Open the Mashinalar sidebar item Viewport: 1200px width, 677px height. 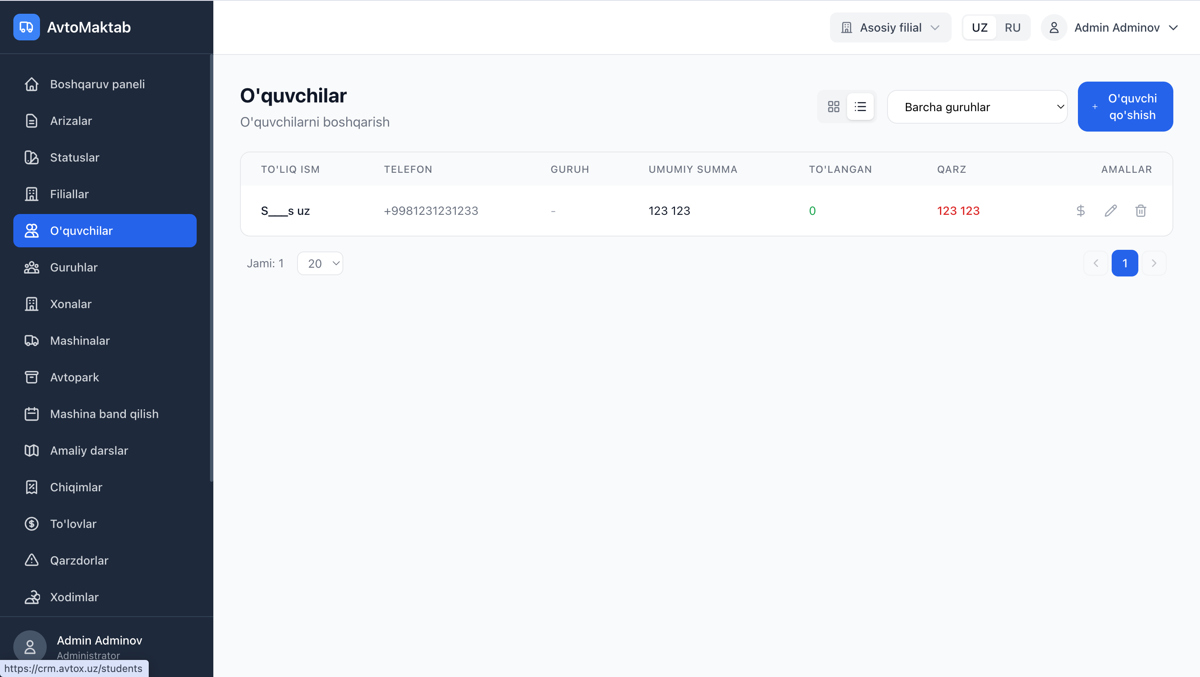tap(80, 340)
